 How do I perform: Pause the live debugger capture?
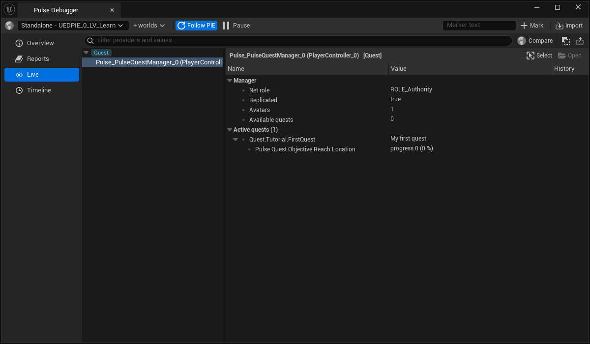(x=236, y=26)
